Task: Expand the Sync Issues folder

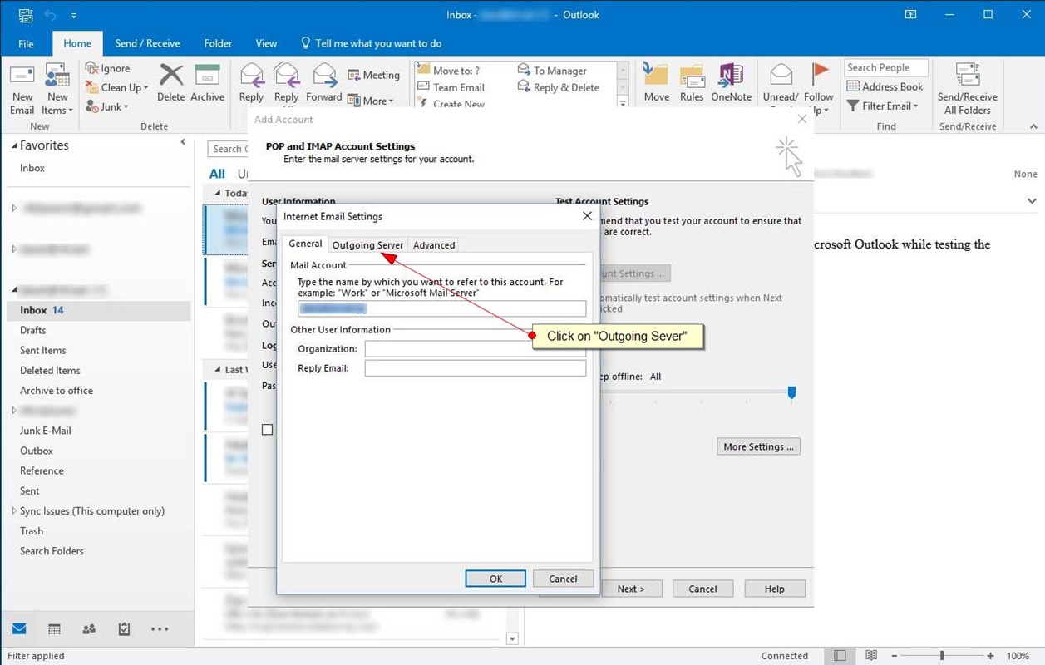Action: 13,511
